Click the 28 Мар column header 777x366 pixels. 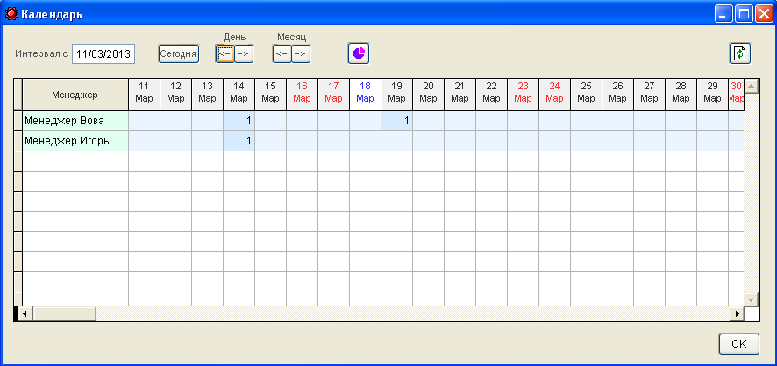(681, 94)
